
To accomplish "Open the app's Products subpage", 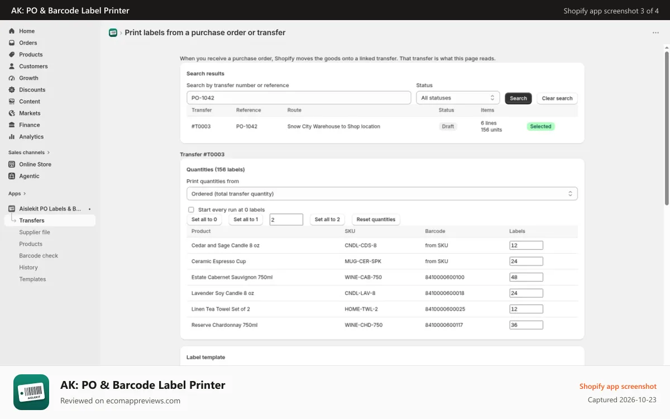I will pos(31,244).
